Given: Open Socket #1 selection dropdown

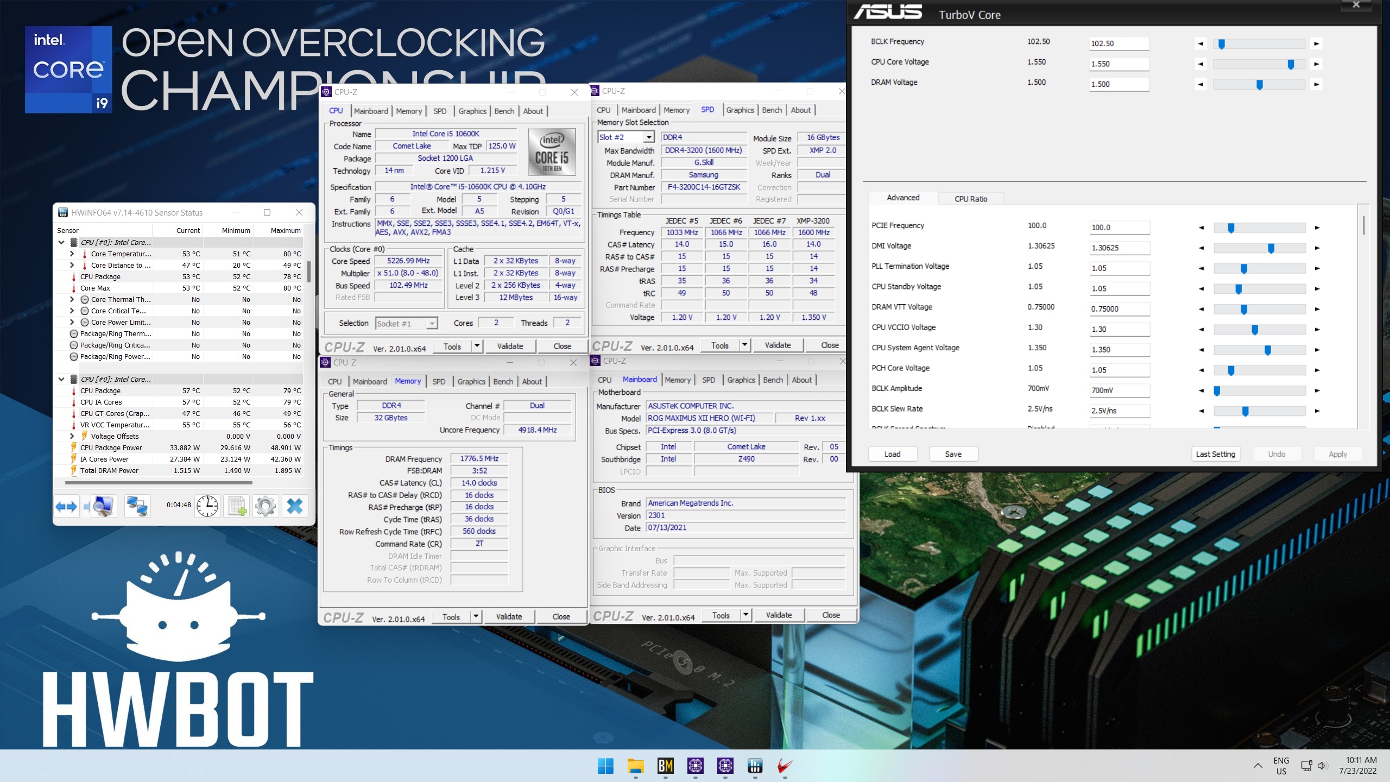Looking at the screenshot, I should [432, 324].
